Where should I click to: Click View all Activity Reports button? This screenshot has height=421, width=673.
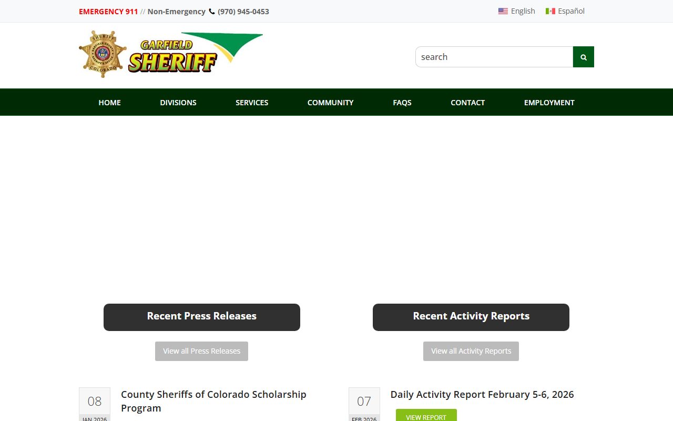[x=471, y=351]
